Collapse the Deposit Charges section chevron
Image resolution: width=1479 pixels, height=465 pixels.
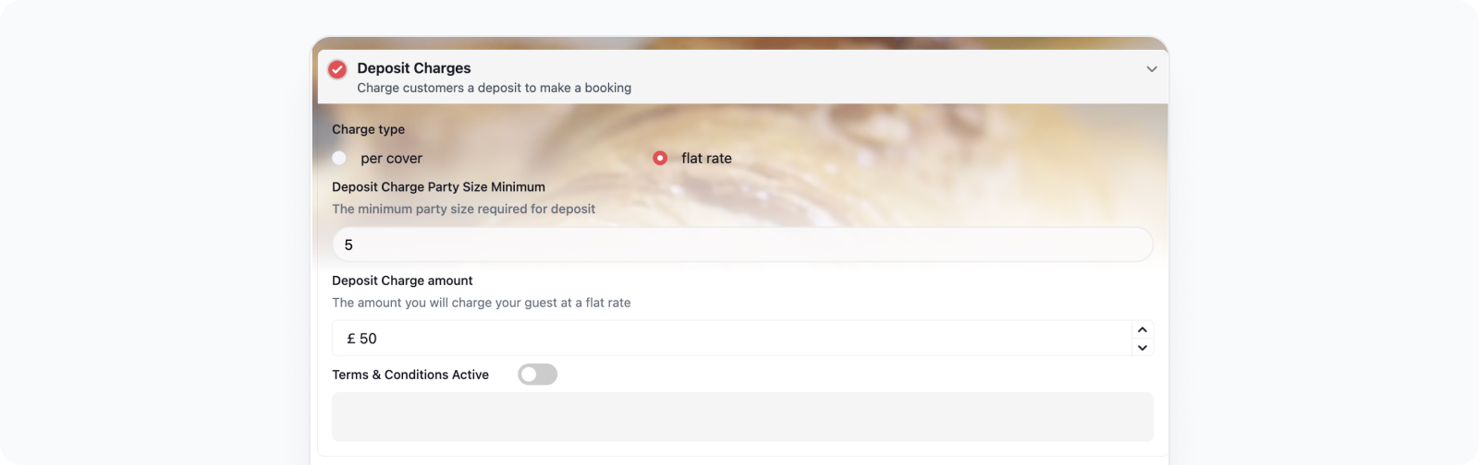(1152, 69)
